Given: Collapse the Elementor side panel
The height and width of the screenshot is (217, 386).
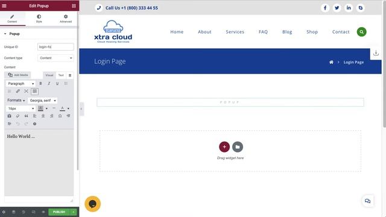Looking at the screenshot, I should (81, 108).
